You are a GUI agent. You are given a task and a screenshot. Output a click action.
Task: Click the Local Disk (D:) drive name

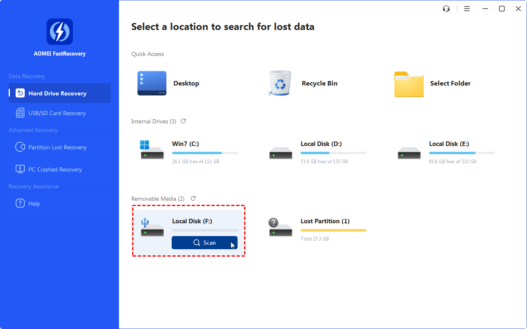click(321, 144)
